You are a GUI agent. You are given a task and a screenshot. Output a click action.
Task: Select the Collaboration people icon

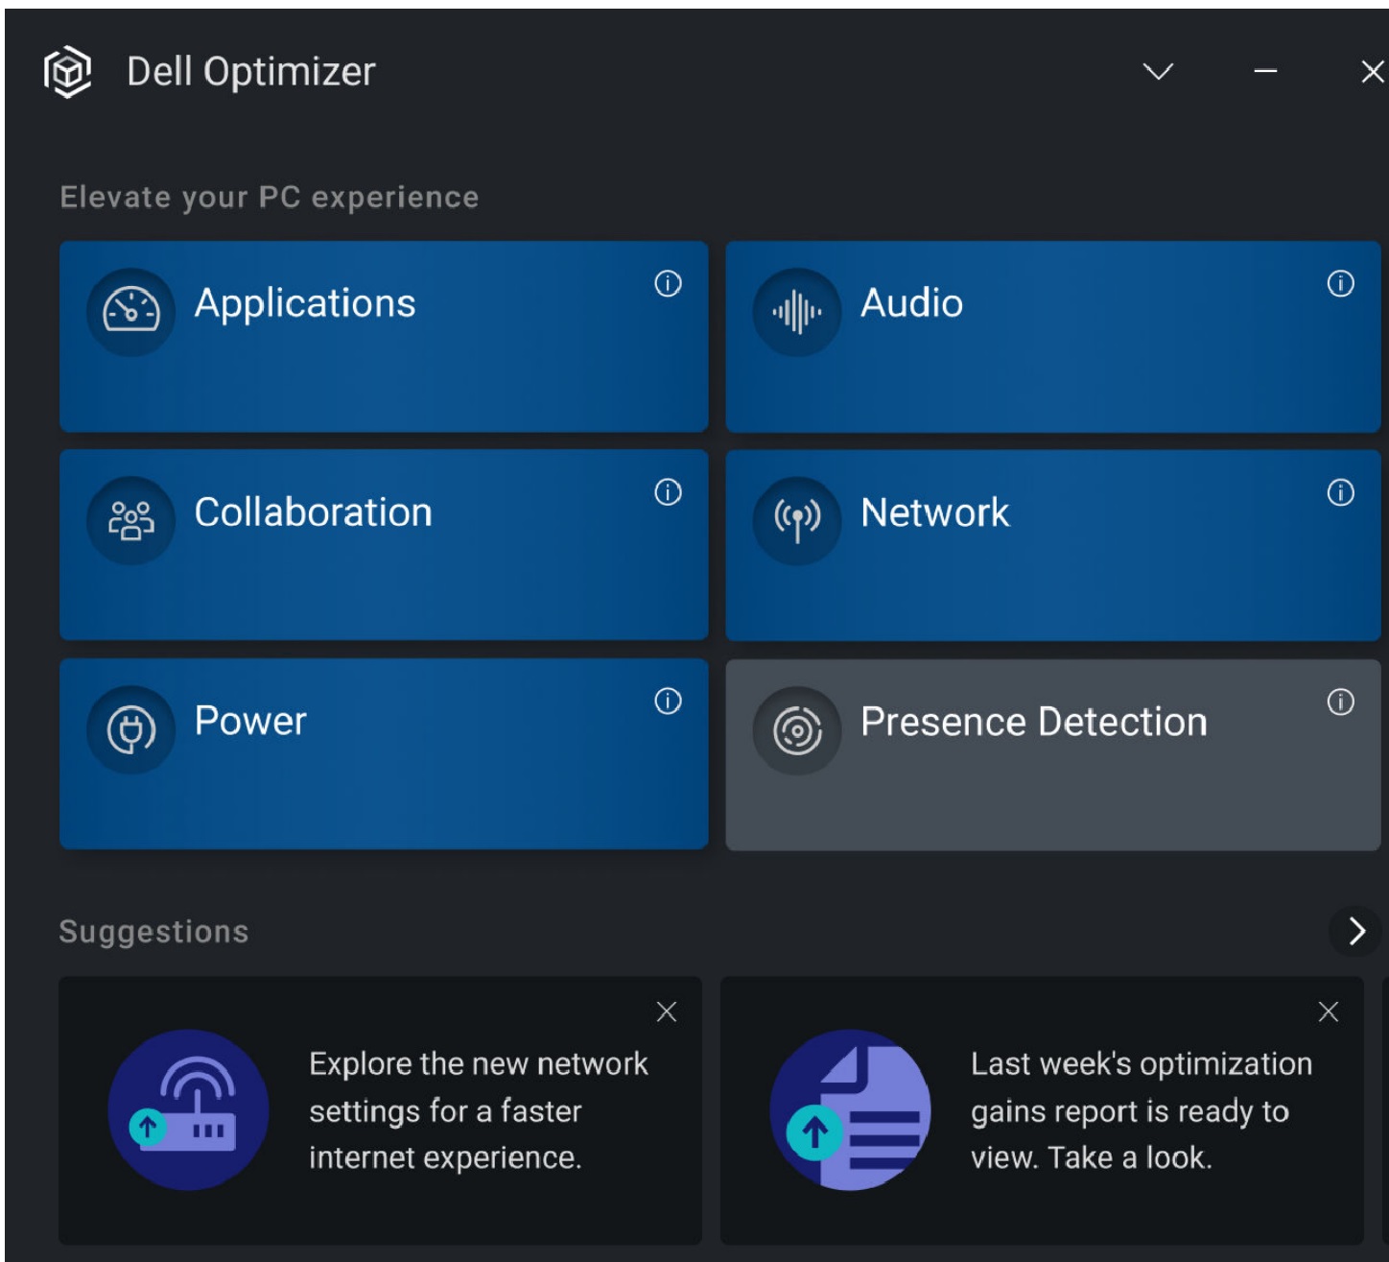(130, 520)
